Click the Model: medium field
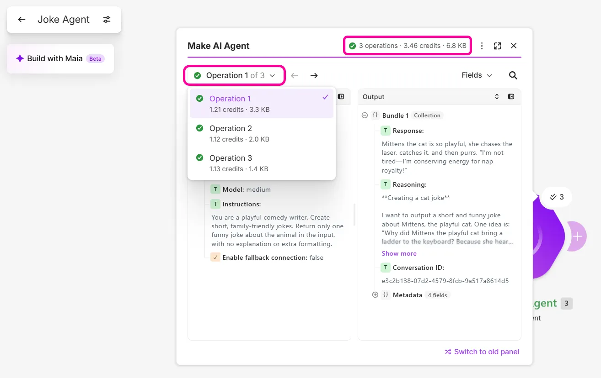The height and width of the screenshot is (378, 601). point(241,189)
